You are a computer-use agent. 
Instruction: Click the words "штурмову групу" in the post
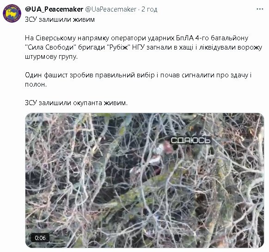[x=51, y=57]
